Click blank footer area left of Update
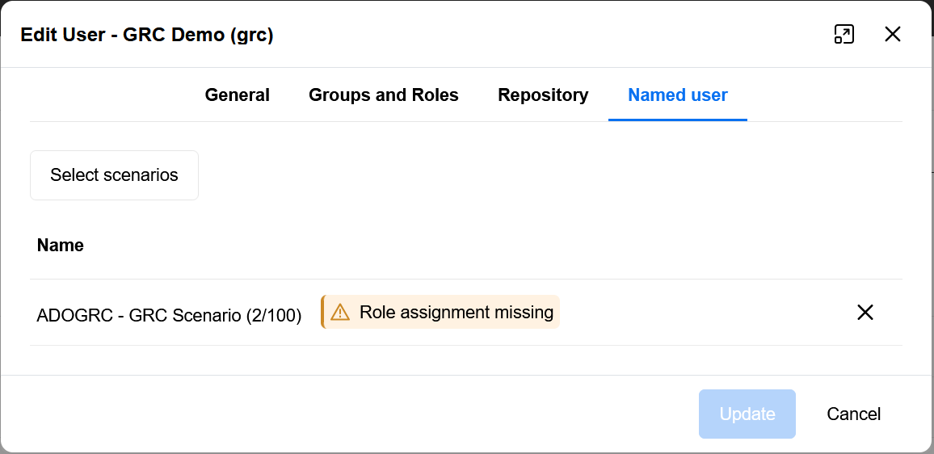934x454 pixels. [x=364, y=414]
